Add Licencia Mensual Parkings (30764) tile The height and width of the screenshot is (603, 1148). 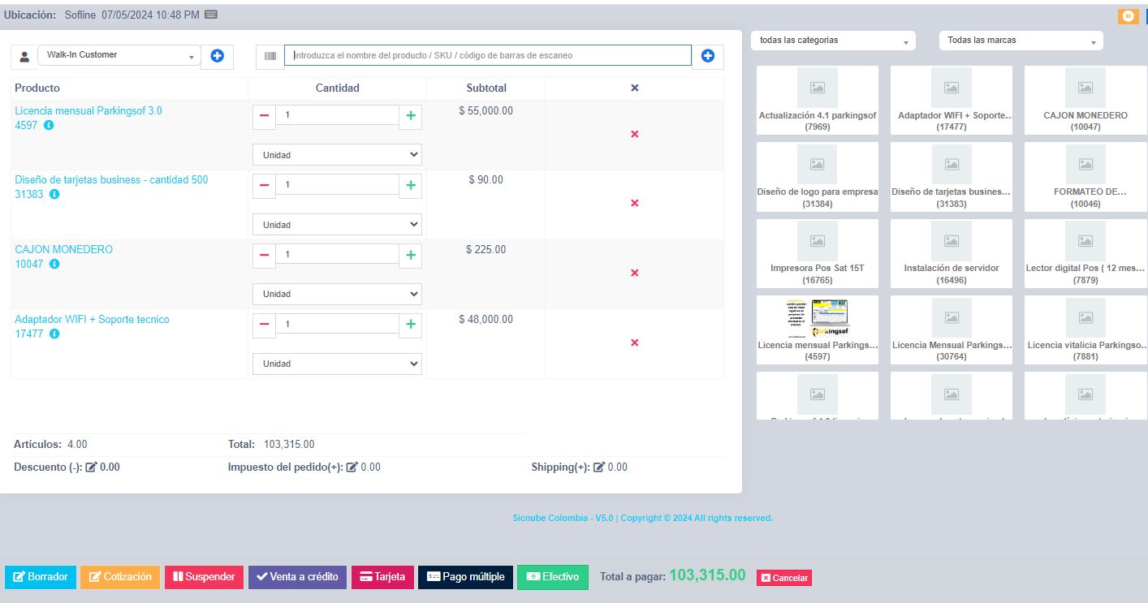952,329
